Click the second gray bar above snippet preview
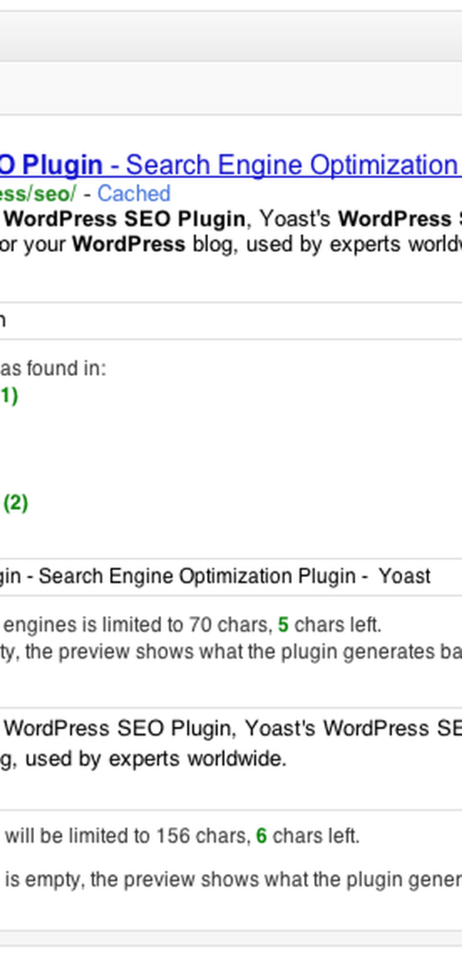 (x=231, y=89)
